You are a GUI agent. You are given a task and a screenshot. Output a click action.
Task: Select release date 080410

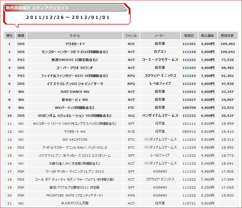coord(189,132)
